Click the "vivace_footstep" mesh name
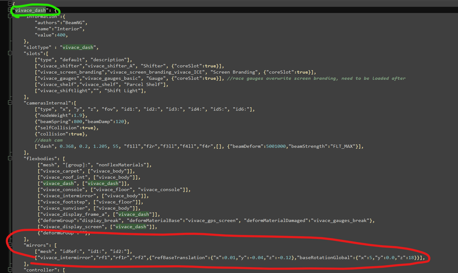 tap(64, 202)
